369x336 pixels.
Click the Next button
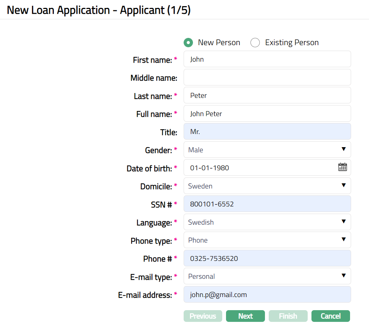click(x=245, y=316)
